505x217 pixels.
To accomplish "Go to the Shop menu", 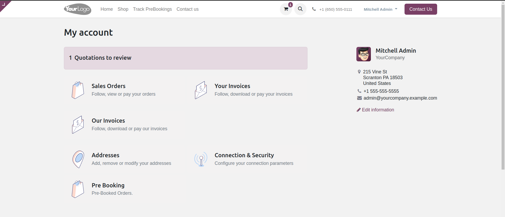I will tap(123, 9).
